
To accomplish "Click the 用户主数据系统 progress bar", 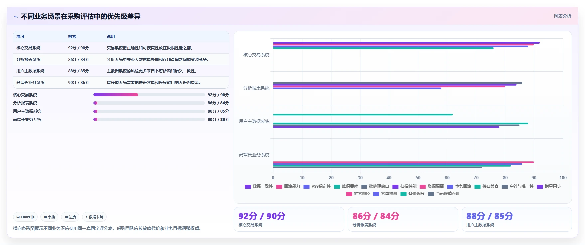I will tap(149, 111).
